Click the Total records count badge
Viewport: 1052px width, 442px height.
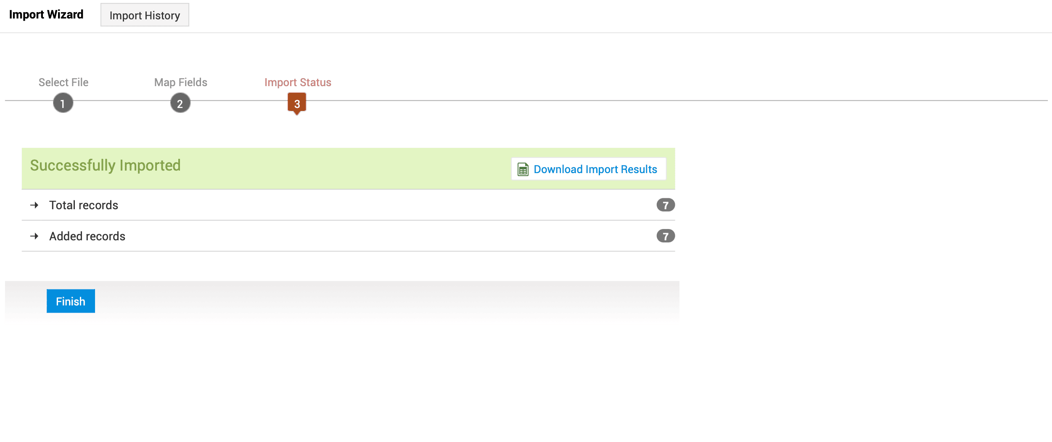(x=665, y=205)
